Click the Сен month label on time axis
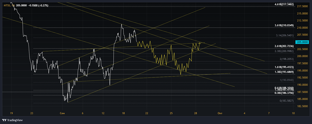The image size is (312, 124). coord(62,113)
